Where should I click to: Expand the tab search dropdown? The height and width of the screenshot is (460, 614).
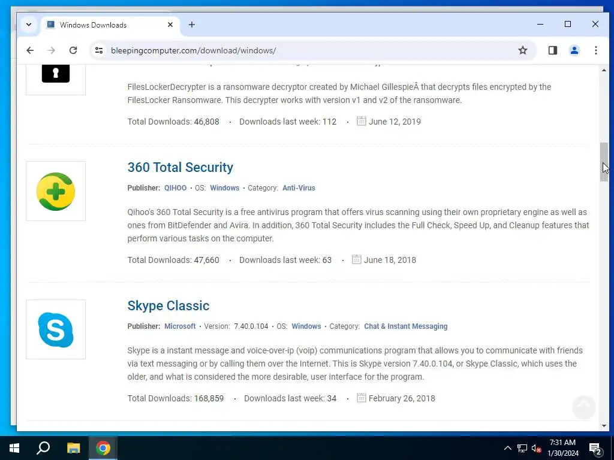coord(29,25)
